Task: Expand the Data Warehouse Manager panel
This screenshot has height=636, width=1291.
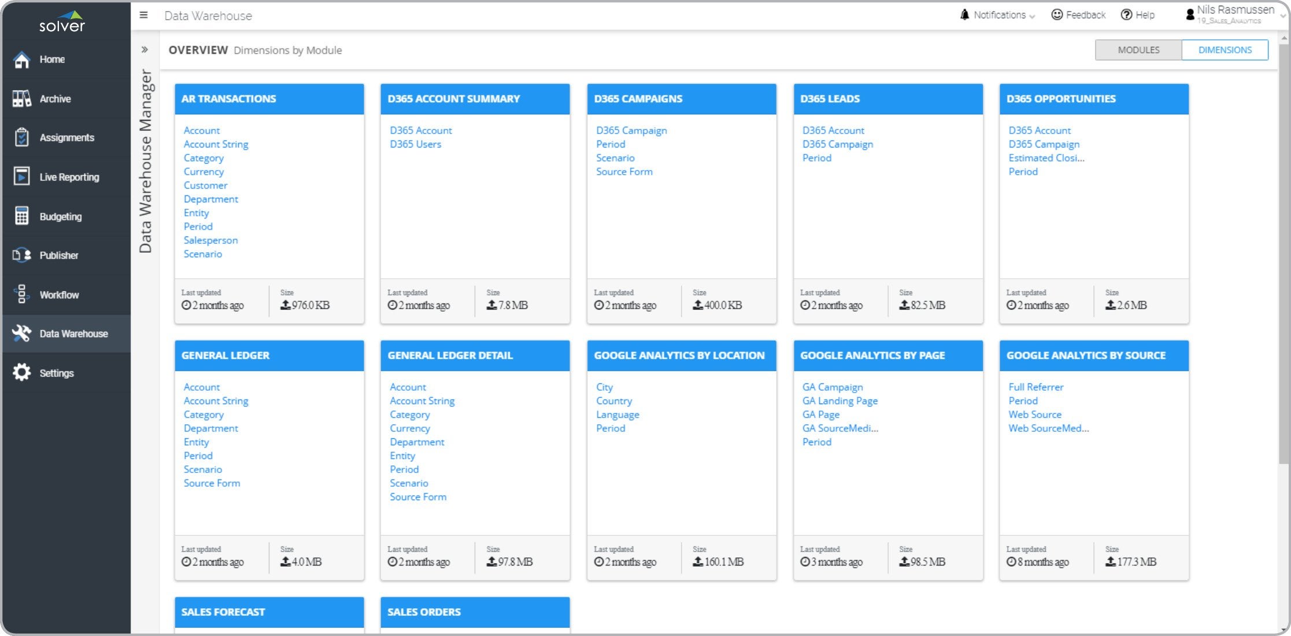Action: 145,50
